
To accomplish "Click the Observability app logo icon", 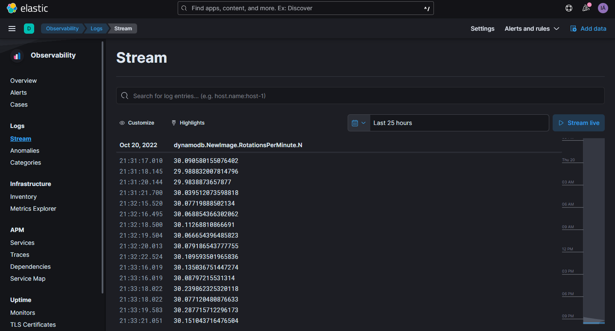I will tap(17, 55).
